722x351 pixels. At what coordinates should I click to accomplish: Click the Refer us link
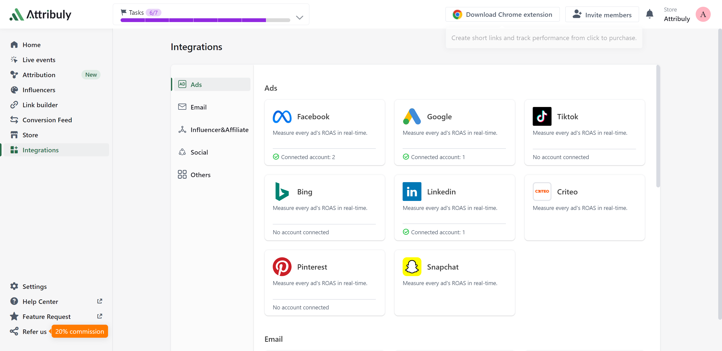click(34, 331)
